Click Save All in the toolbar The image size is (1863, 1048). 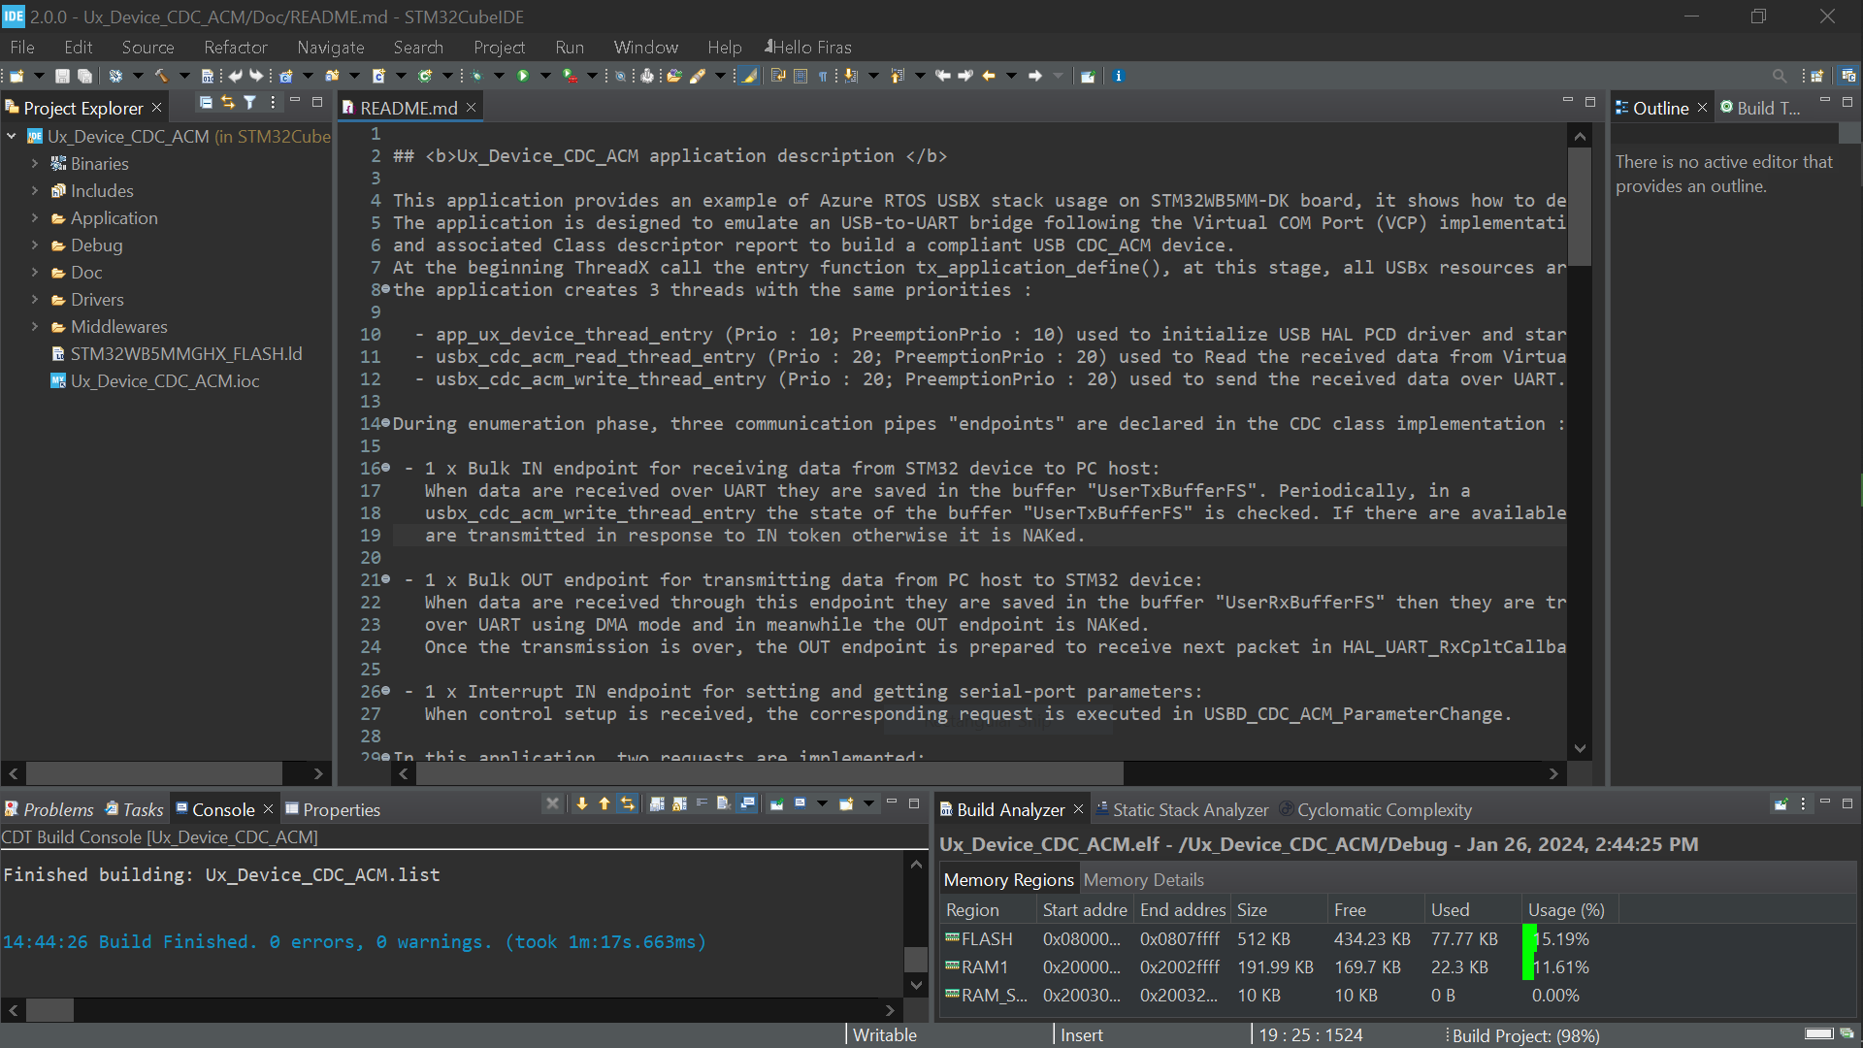tap(85, 76)
